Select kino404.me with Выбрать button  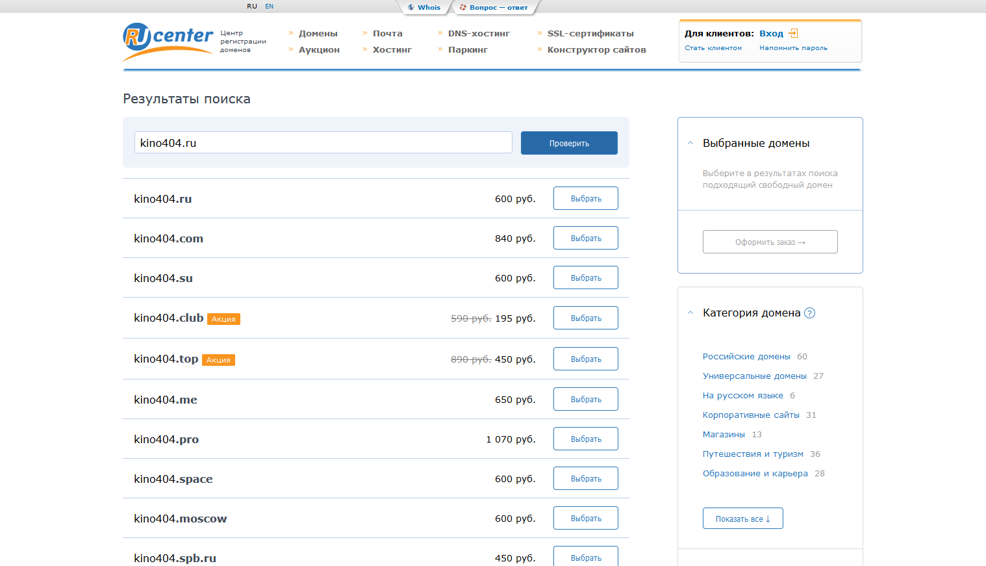tap(586, 399)
